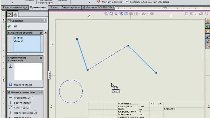Click Условное обозначение отверстия tool
This screenshot has width=210, height=118.
click(x=147, y=2)
